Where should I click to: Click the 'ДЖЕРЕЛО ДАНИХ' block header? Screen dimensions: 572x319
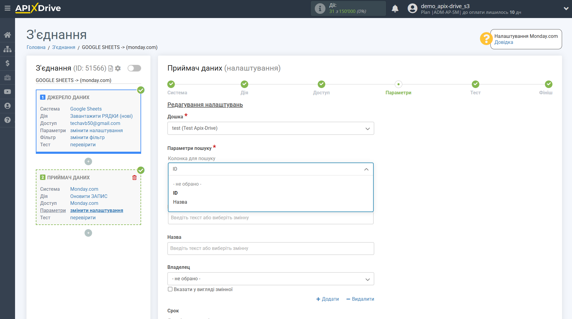pyautogui.click(x=68, y=97)
